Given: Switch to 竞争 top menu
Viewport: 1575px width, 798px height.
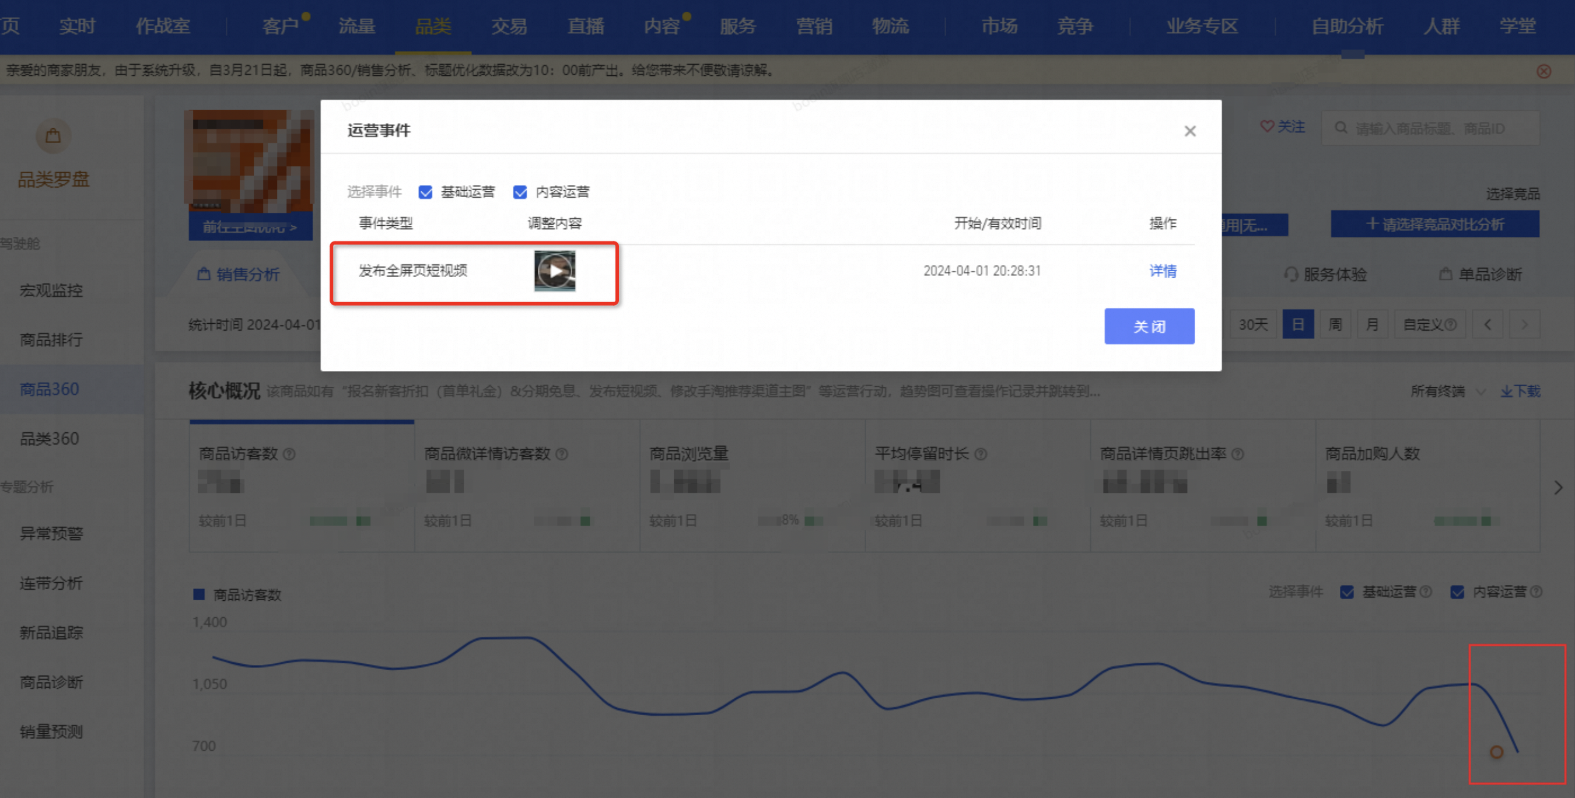Looking at the screenshot, I should click(1076, 26).
